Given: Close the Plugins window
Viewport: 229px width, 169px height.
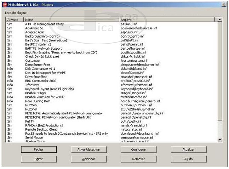Looking at the screenshot, I should click(224, 4).
